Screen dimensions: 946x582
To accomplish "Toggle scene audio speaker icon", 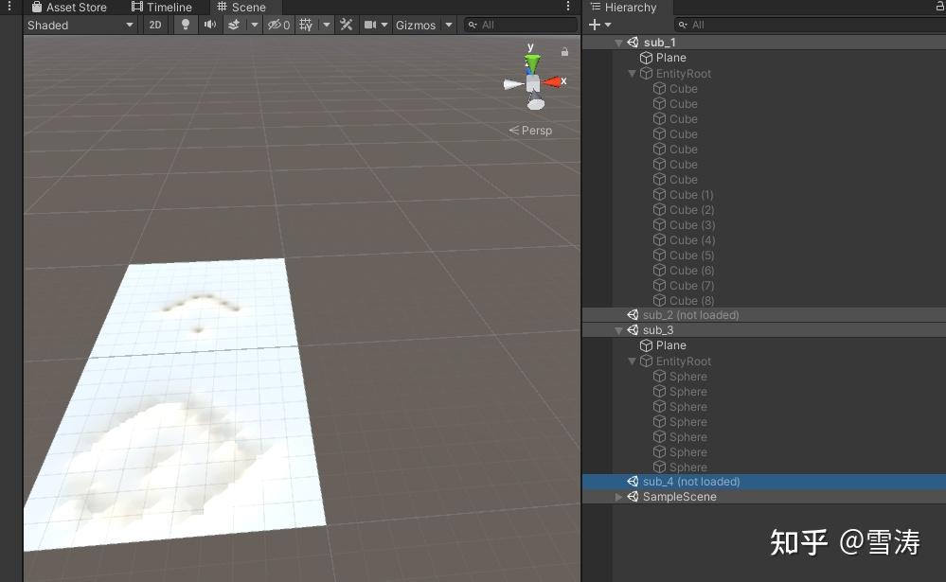I will click(x=210, y=25).
